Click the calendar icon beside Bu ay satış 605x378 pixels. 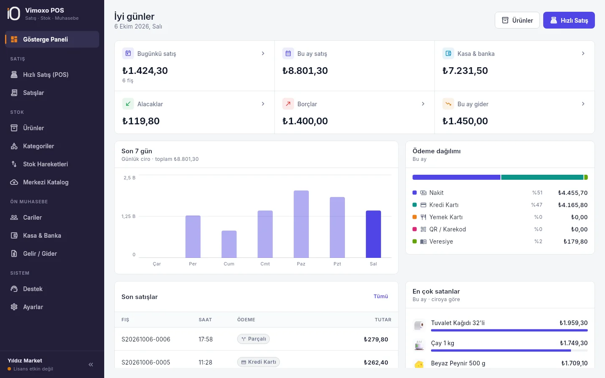coord(288,53)
